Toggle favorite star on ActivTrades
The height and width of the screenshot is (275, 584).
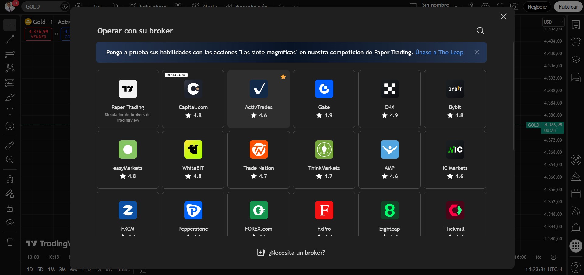coord(283,77)
